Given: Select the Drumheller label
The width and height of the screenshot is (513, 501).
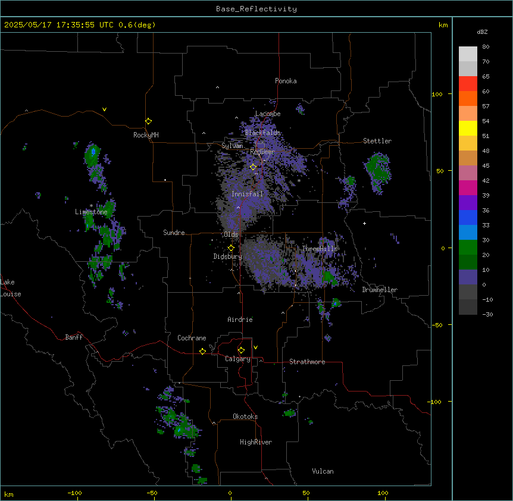Looking at the screenshot, I should point(380,290).
